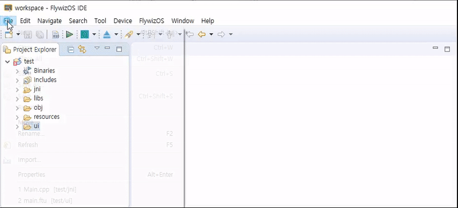Screen dimensions: 458x208
Task: Open the dropdown beside the New icon
Action: 18,34
